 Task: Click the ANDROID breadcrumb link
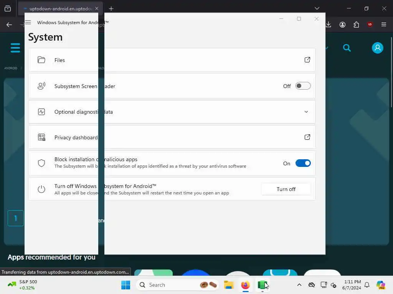point(10,68)
